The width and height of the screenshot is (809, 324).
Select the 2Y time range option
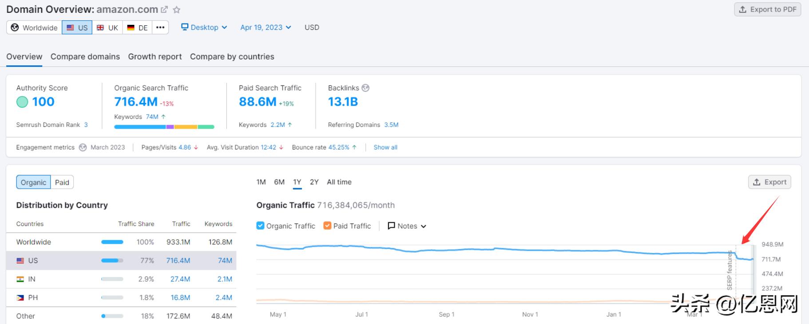tap(314, 182)
